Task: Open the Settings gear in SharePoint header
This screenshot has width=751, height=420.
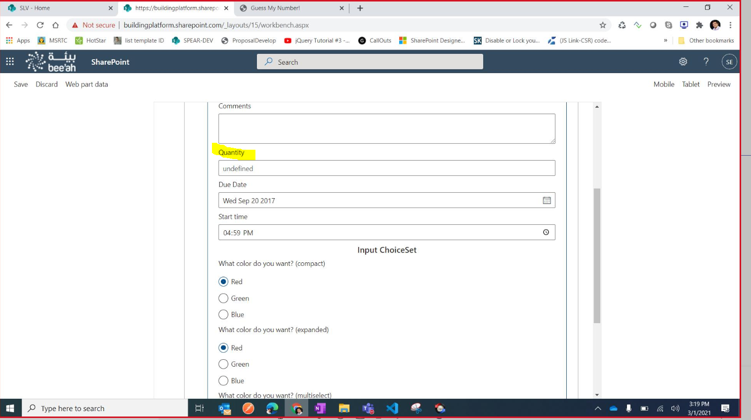Action: pos(683,61)
